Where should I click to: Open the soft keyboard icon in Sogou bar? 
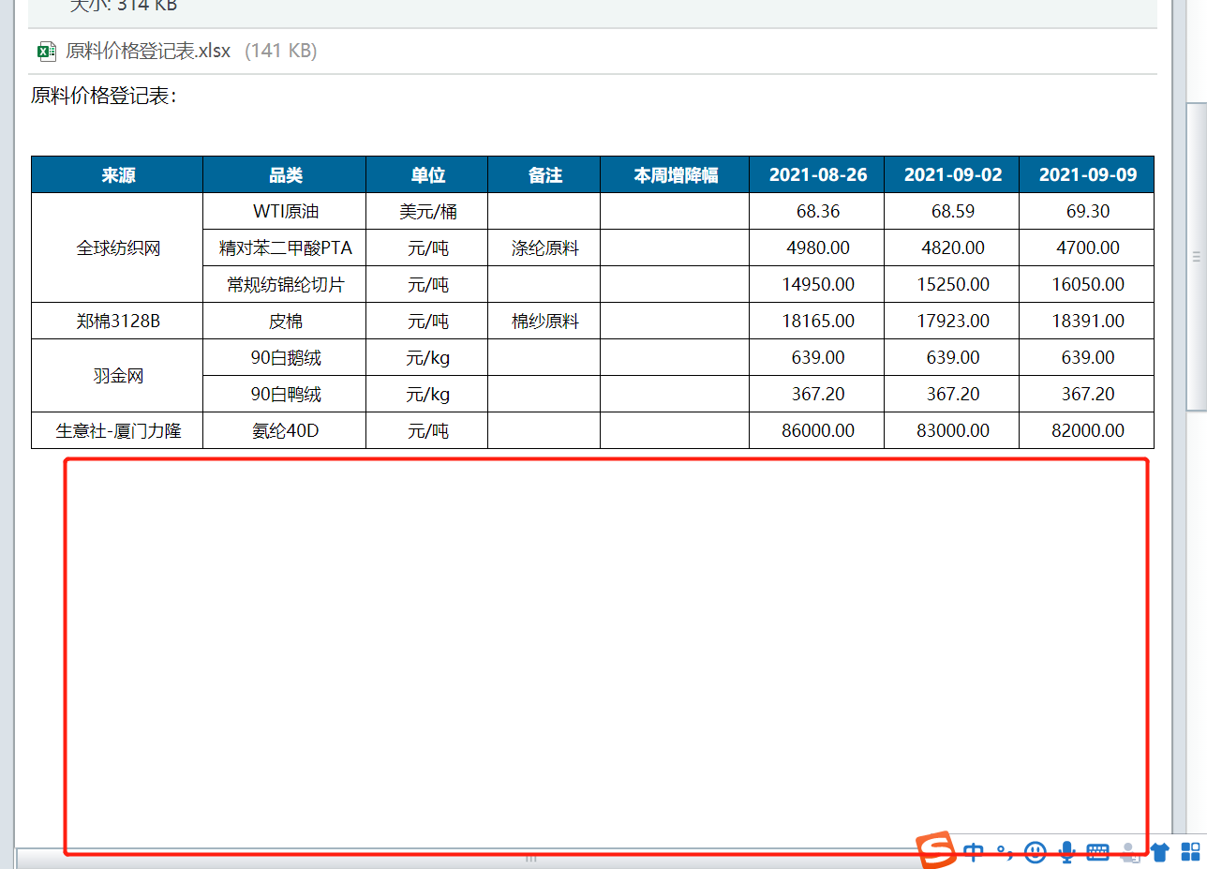point(1098,852)
